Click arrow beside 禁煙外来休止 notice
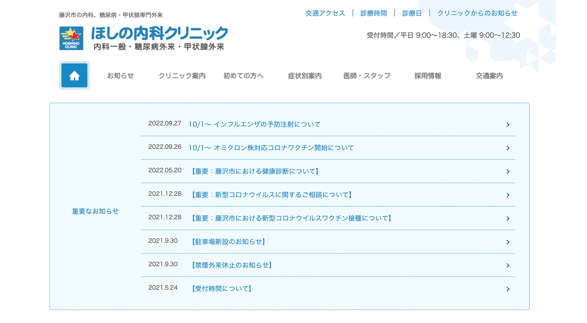Image resolution: width=587 pixels, height=323 pixels. (508, 266)
